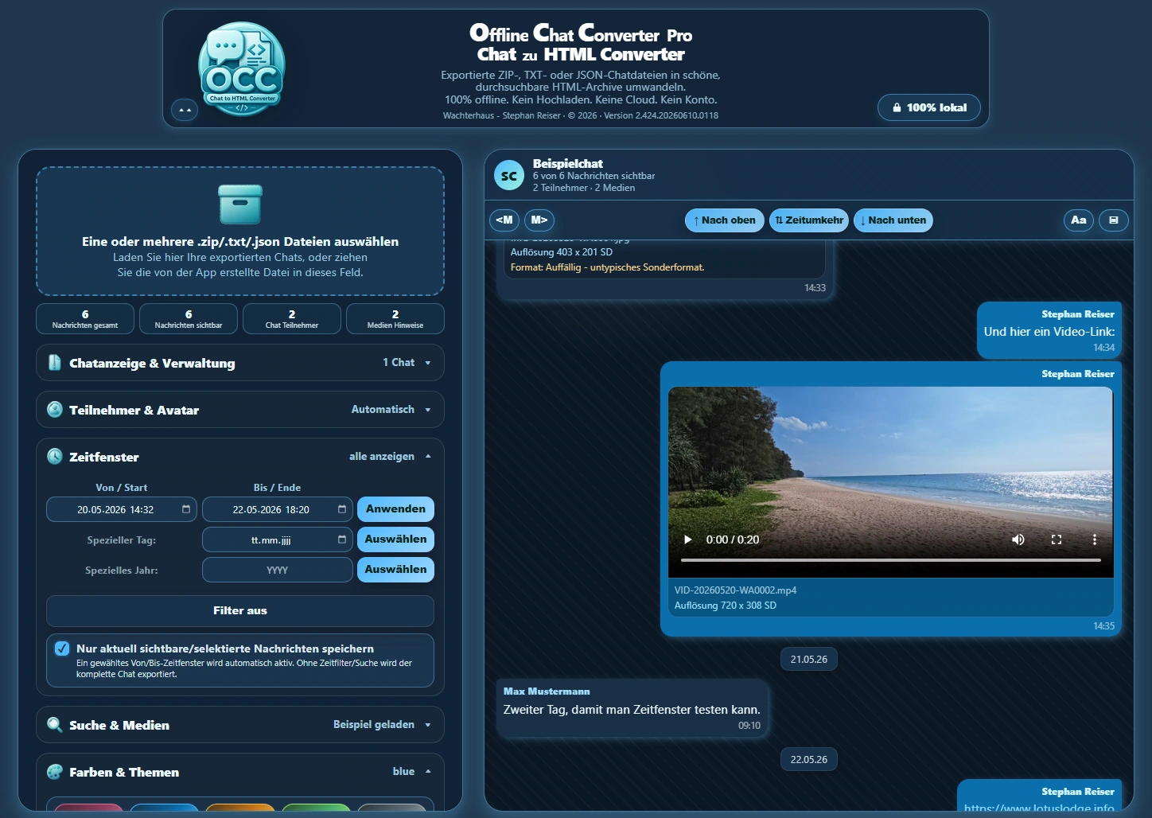Click the layout icon next to Aa

pos(1114,220)
